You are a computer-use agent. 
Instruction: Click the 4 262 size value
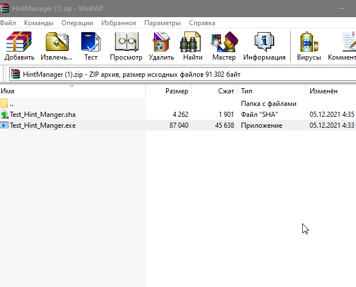[x=180, y=115]
